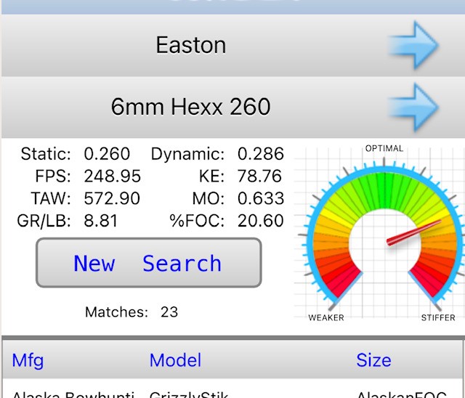This screenshot has width=465, height=398.
Task: Open the 6mm Hexx 260 model arrow
Action: 413,107
